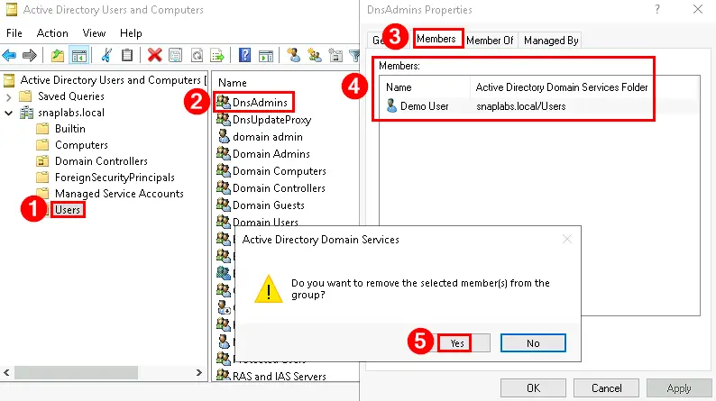716x401 pixels.
Task: Click the Export List toolbar icon
Action: tap(217, 56)
